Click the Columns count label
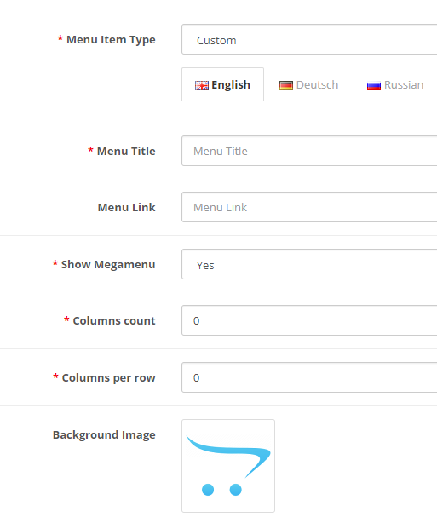Image resolution: width=437 pixels, height=523 pixels. click(x=114, y=320)
